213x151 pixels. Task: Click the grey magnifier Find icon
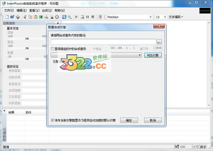46,17
